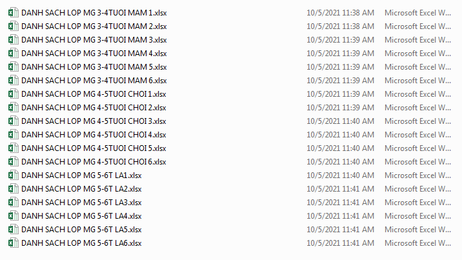The width and height of the screenshot is (462, 260).
Task: Select file DANH SACH LOP MG 5-6T LA5.xlsx
Action: [x=81, y=230]
